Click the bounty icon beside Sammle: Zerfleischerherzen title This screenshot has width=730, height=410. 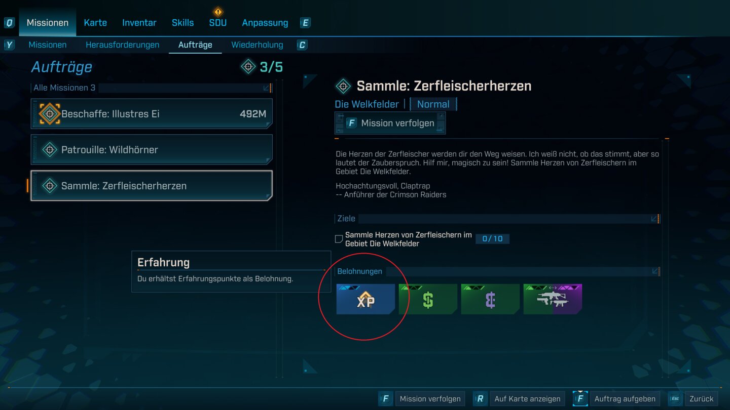click(343, 86)
